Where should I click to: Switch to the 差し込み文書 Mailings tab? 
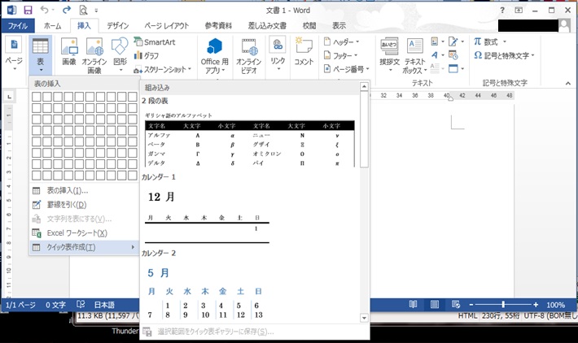267,26
